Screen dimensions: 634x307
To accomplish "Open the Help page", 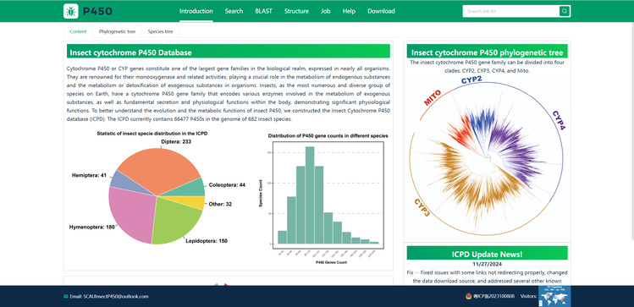I will (349, 11).
